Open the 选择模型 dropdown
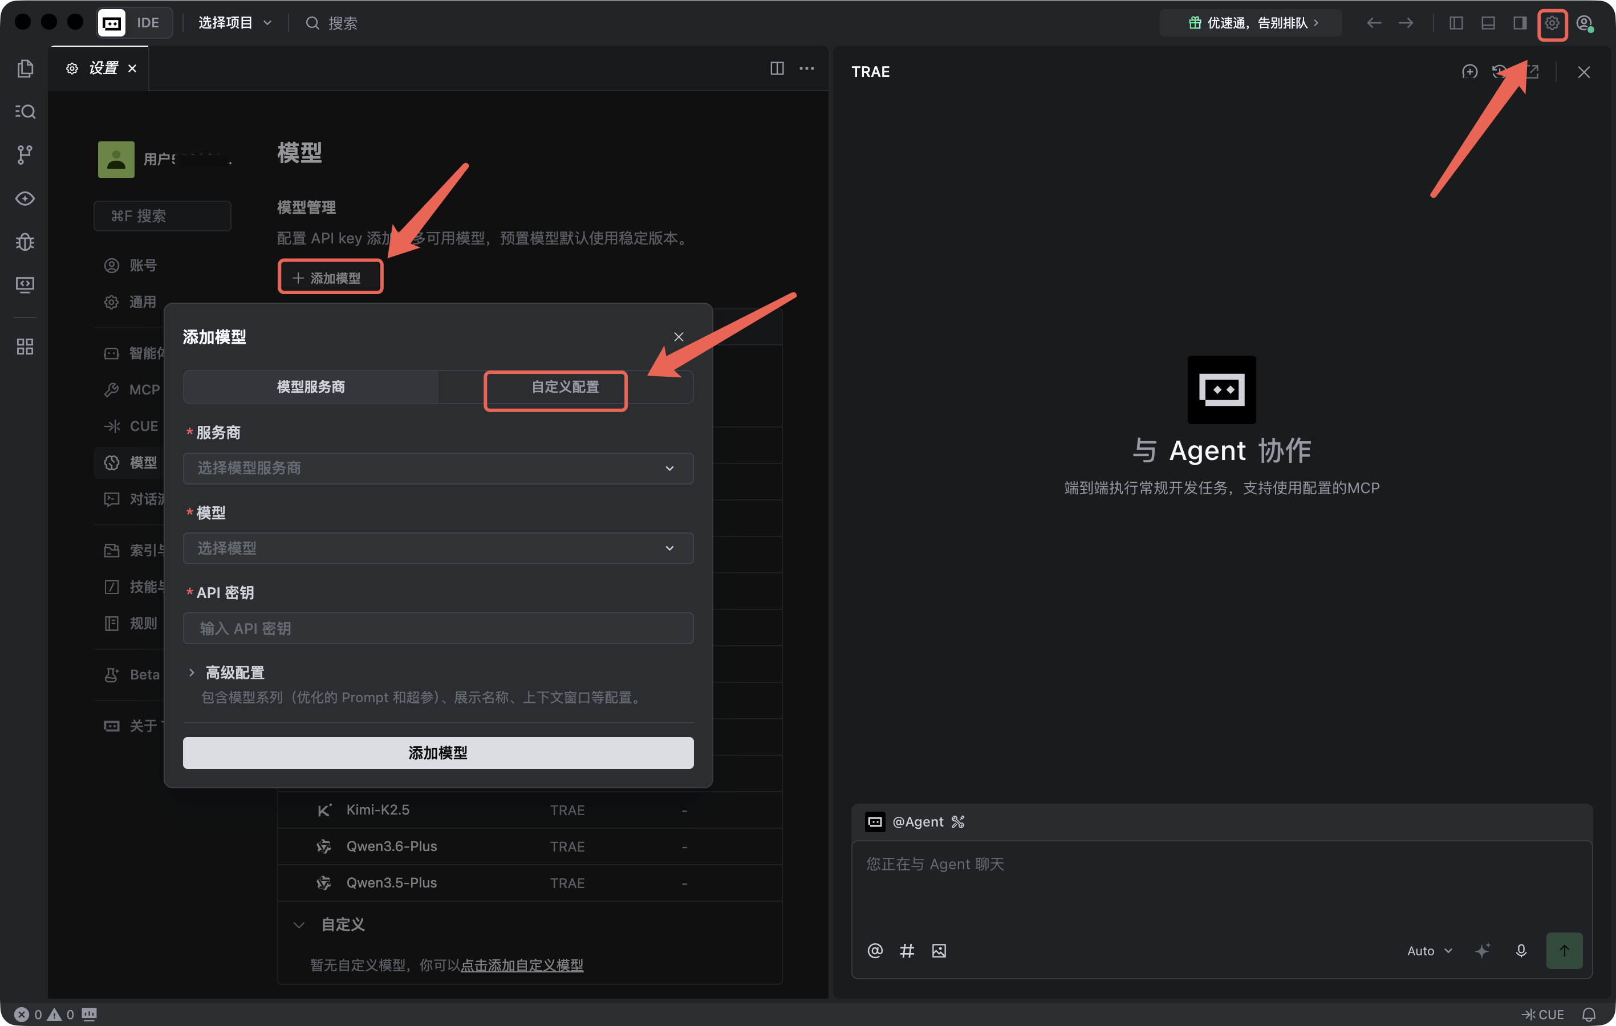This screenshot has height=1026, width=1616. [438, 548]
